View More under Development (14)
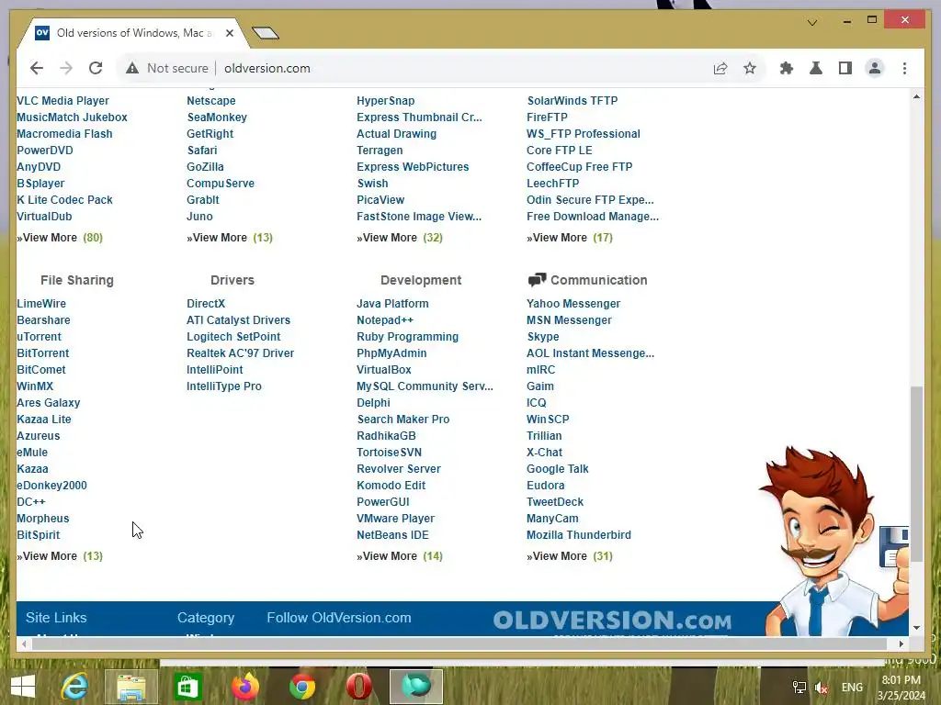 tap(400, 555)
